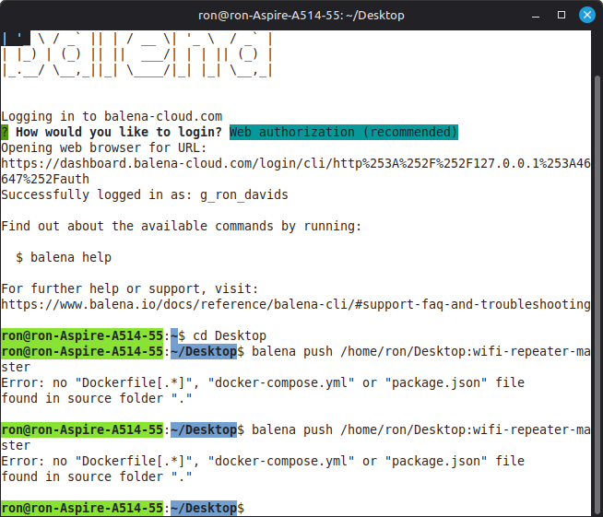Minimize the terminal window

[x=536, y=16]
